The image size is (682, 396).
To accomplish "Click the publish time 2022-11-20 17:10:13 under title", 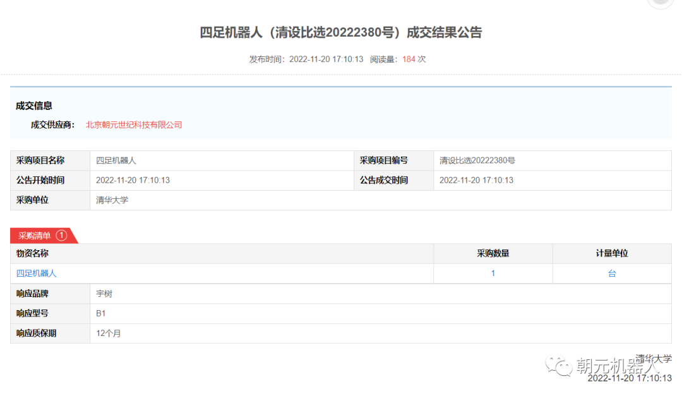I will point(326,59).
